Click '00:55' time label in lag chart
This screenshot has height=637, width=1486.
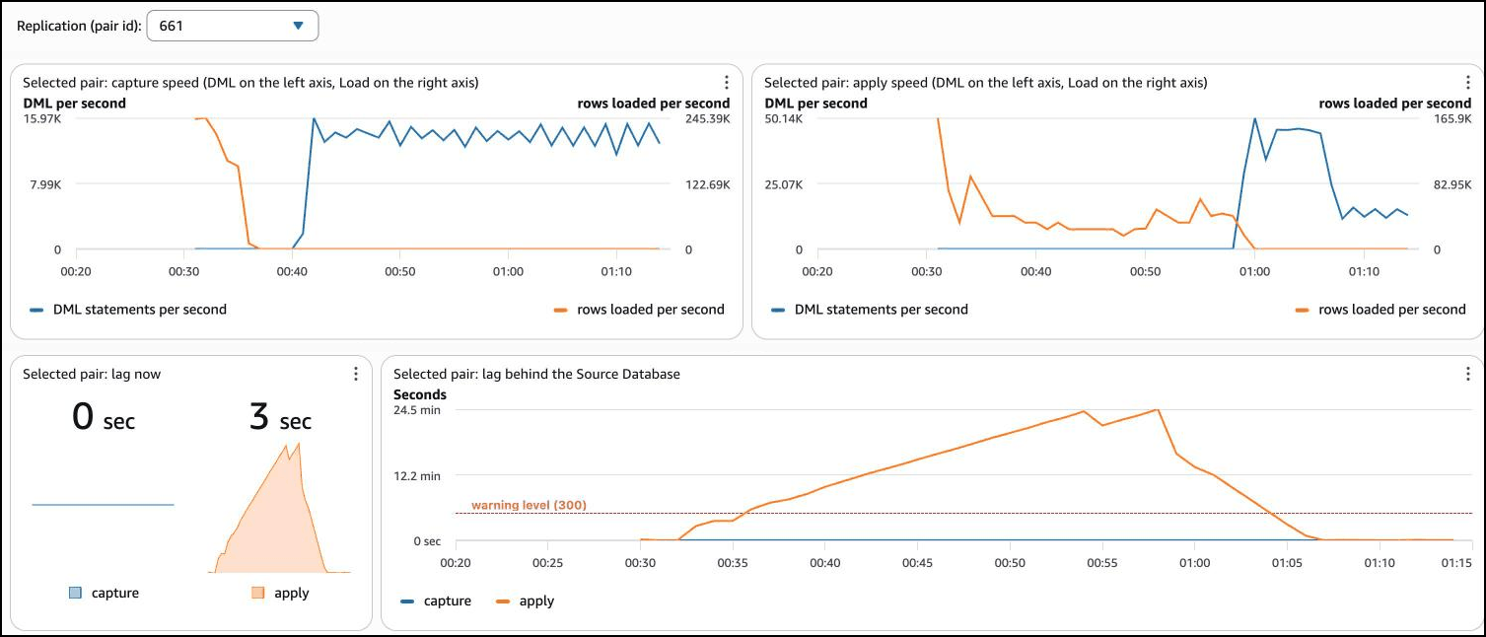click(x=1101, y=563)
